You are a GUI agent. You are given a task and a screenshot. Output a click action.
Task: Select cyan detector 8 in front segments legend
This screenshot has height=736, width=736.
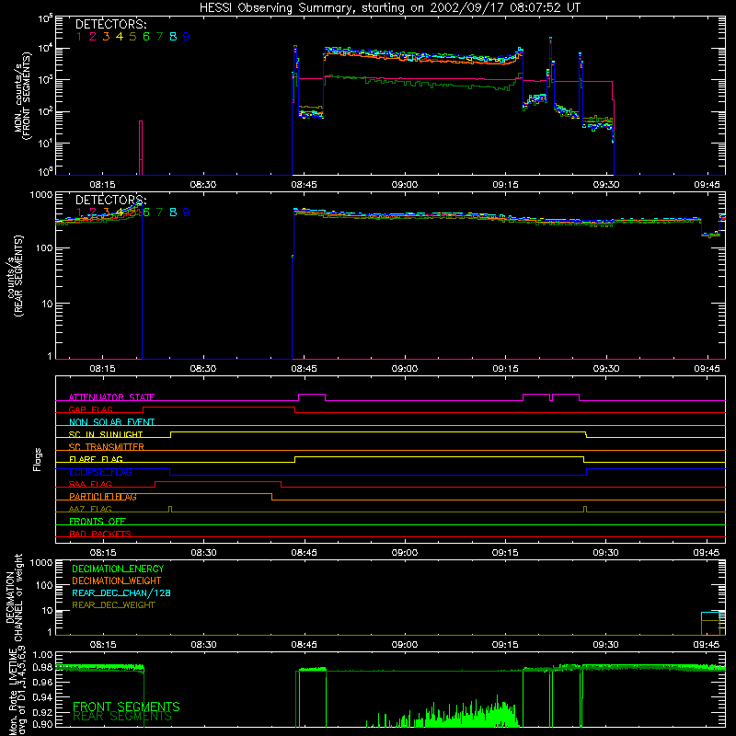(173, 37)
